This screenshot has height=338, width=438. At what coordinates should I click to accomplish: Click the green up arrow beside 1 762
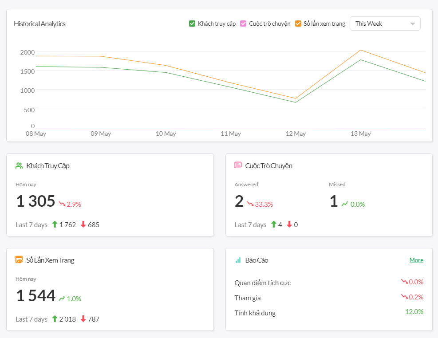coord(55,224)
